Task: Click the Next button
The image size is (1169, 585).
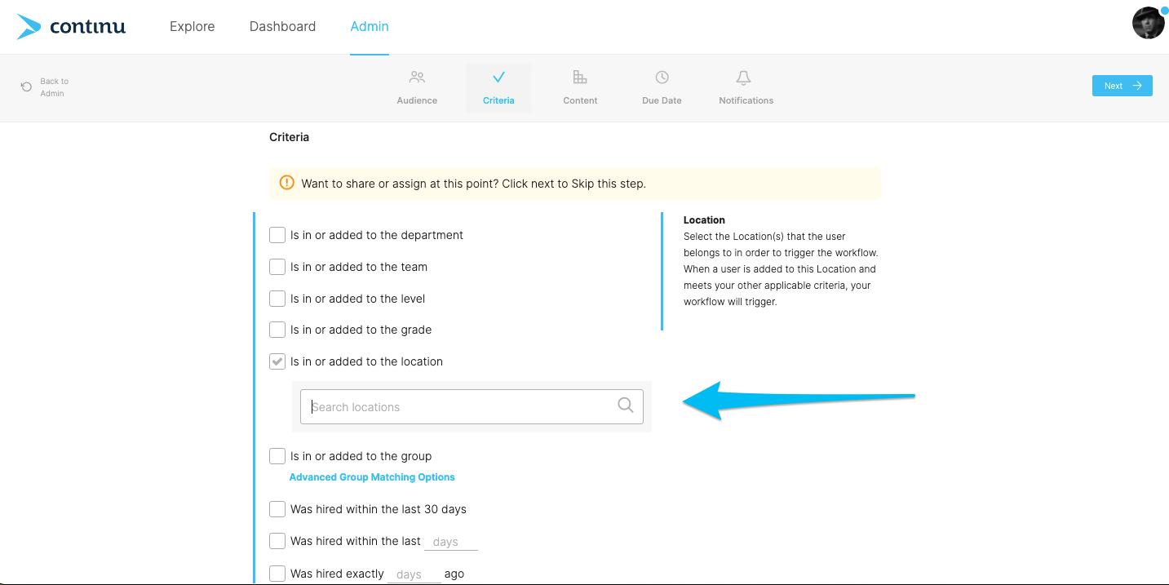Action: (1123, 86)
